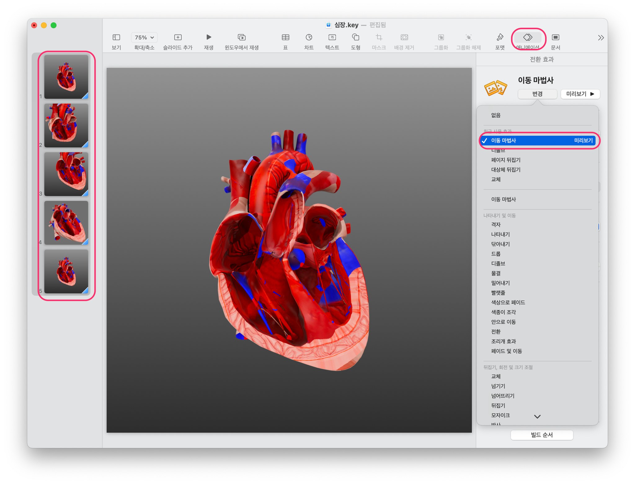This screenshot has height=484, width=635.
Task: Choose 페이드 및 이동 transition
Action: (x=506, y=351)
